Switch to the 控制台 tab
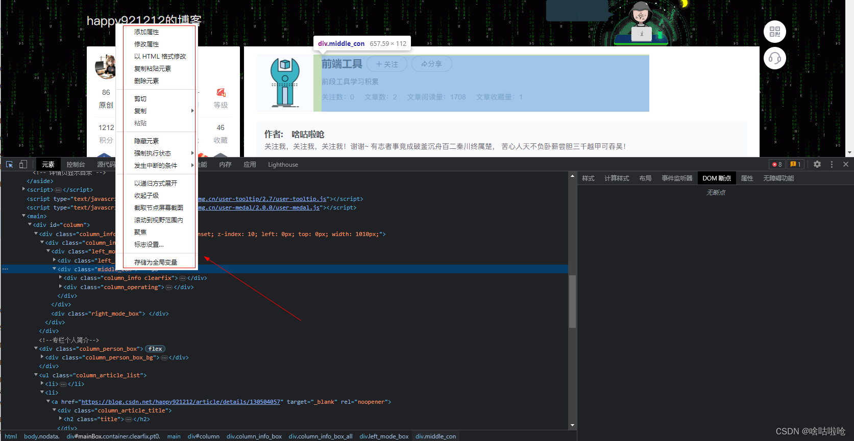854x441 pixels. [76, 164]
